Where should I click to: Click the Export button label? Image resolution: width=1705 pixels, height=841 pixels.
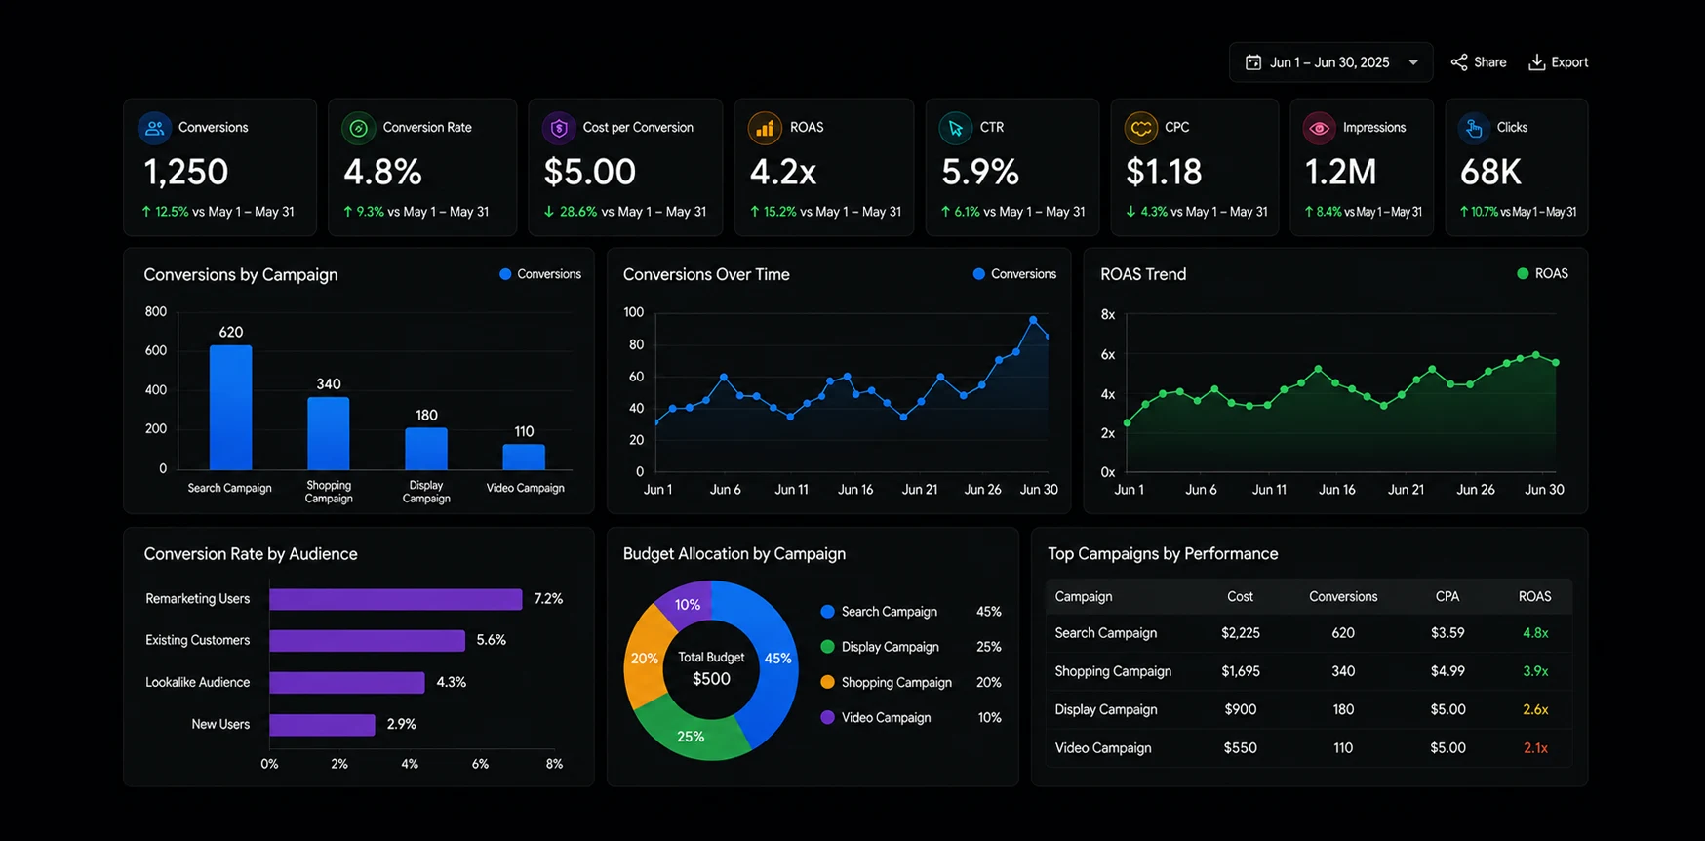(1569, 62)
